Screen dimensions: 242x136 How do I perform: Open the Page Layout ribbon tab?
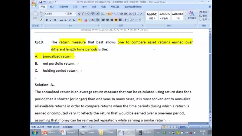[64, 7]
